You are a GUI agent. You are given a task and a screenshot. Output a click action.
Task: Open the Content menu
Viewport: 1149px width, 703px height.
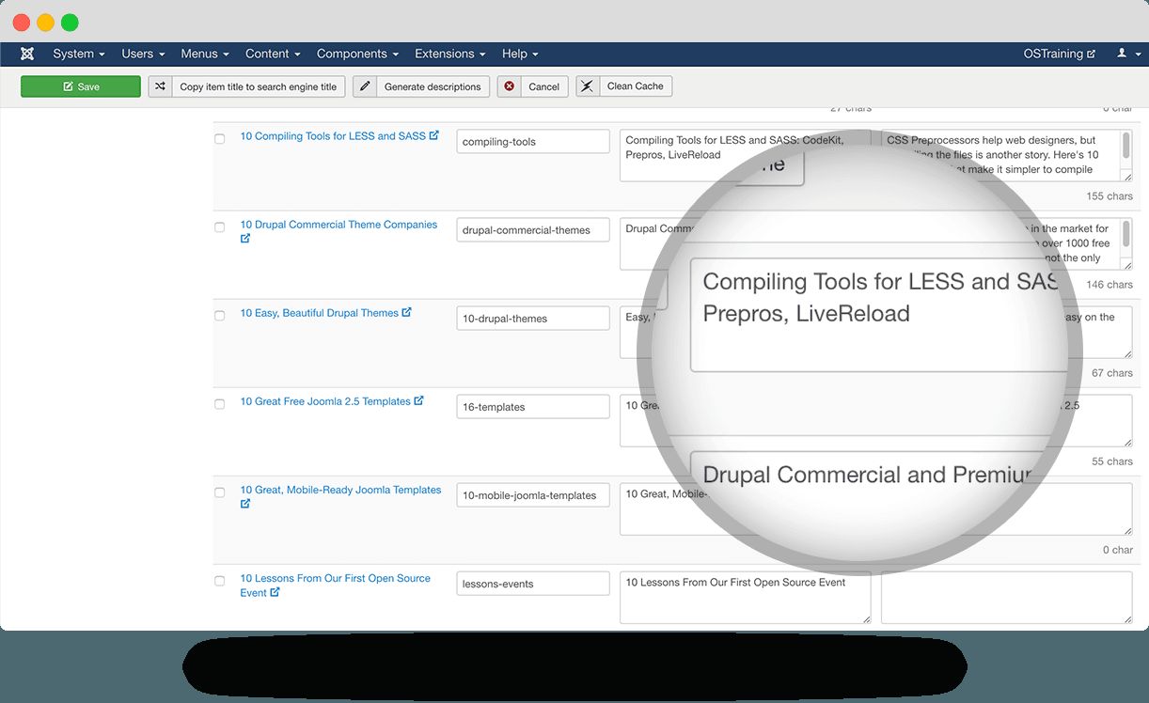273,54
